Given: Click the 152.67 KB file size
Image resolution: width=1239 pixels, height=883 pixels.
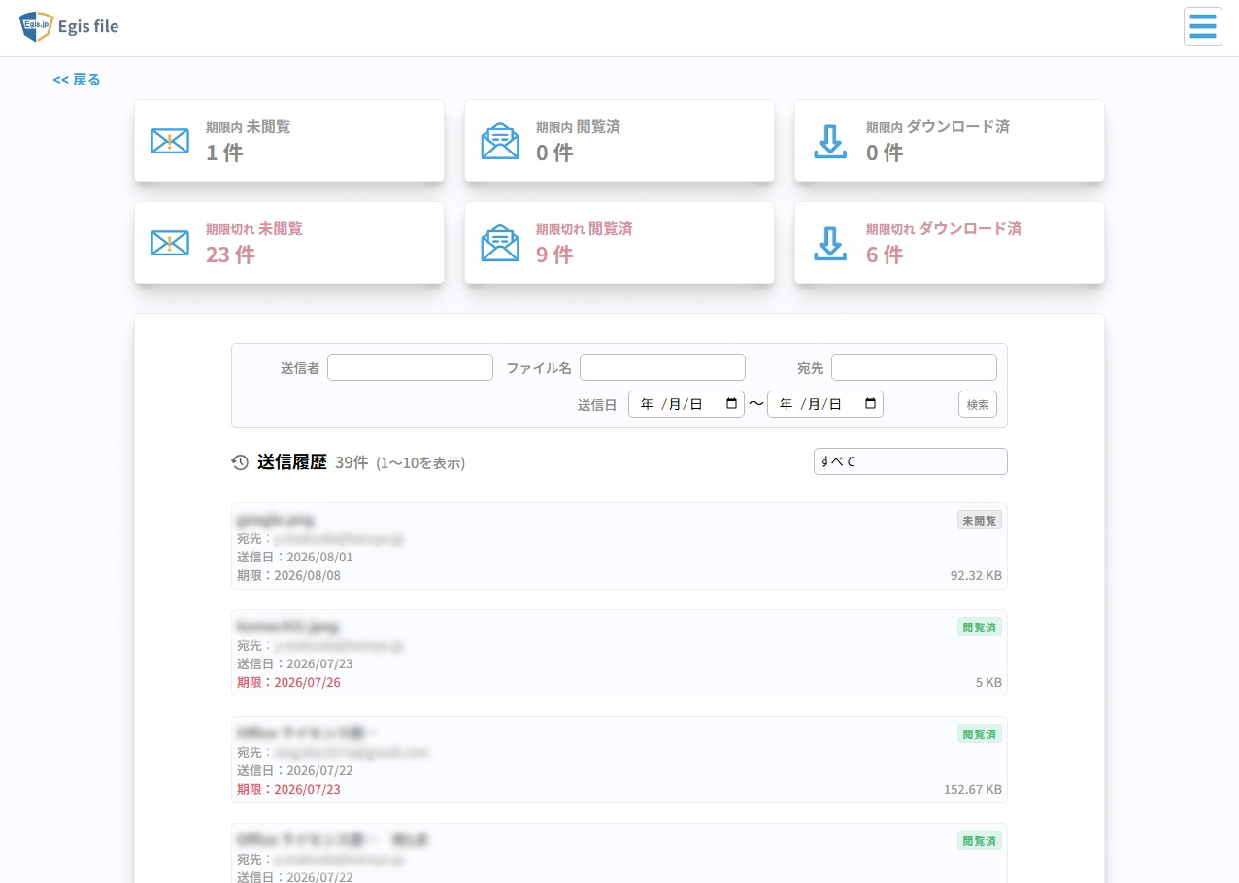Looking at the screenshot, I should 973,789.
